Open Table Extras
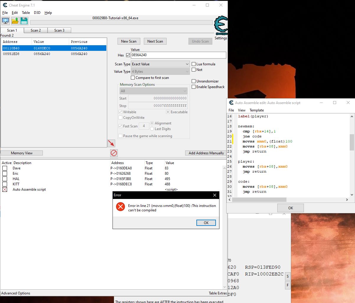 [218, 293]
